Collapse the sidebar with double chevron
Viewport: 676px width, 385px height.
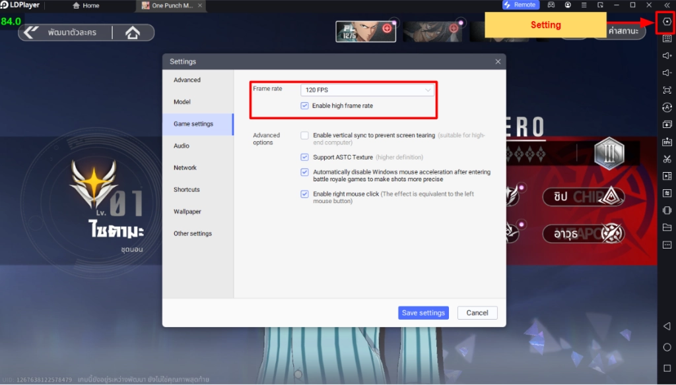click(x=667, y=5)
